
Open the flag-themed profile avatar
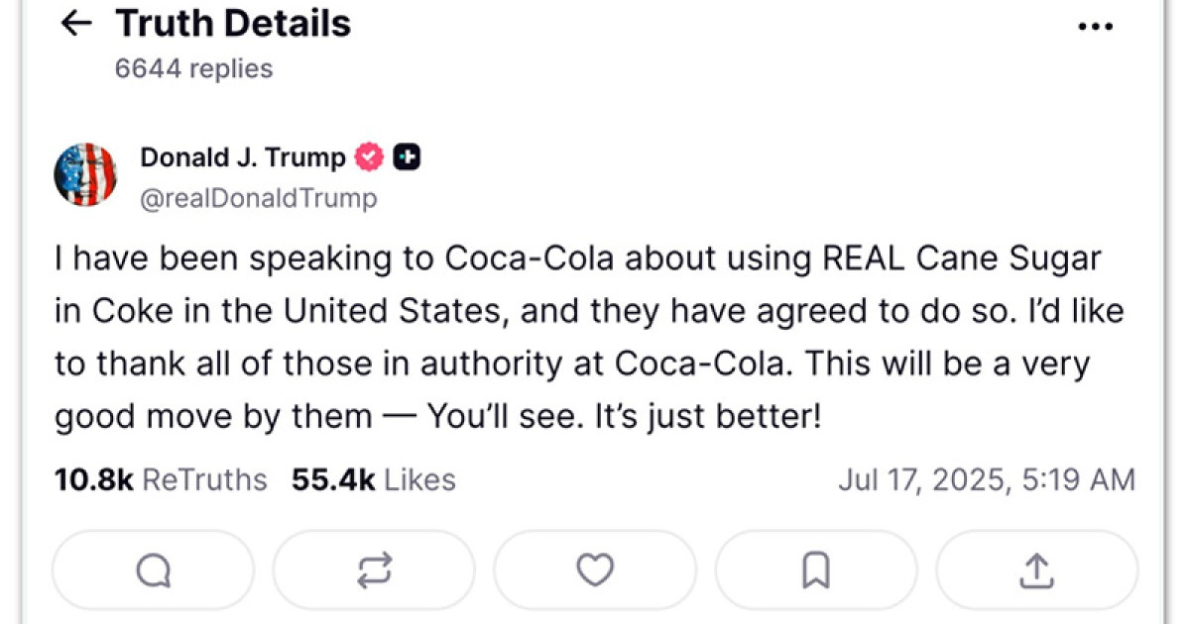[85, 175]
